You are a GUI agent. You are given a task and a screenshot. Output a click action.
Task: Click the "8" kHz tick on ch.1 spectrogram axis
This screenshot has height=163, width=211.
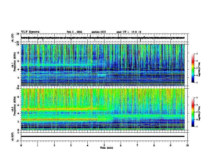pos(18,53)
